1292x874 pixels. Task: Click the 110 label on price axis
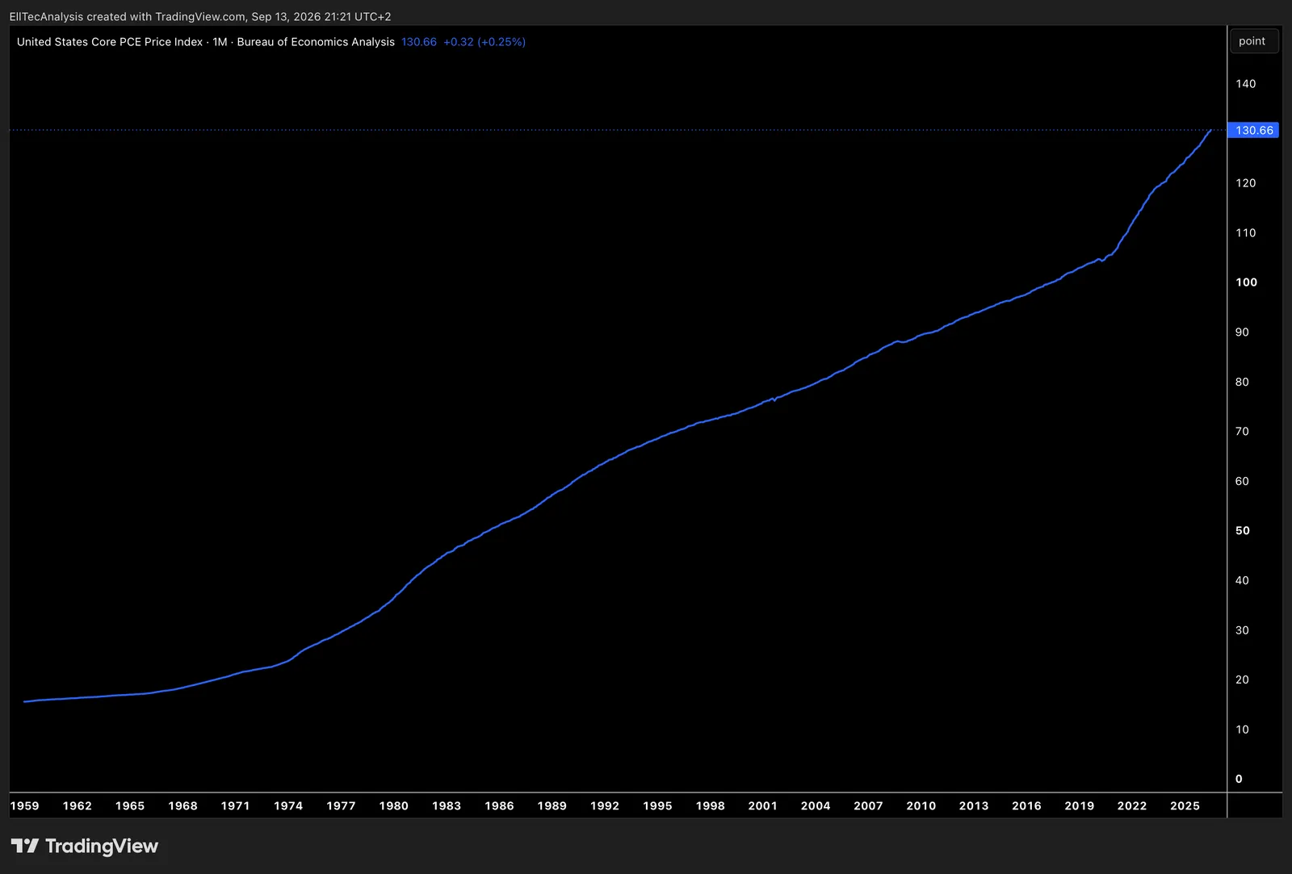(x=1246, y=233)
